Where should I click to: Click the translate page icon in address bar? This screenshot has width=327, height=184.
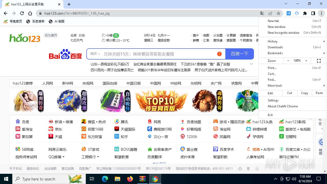[262, 13]
